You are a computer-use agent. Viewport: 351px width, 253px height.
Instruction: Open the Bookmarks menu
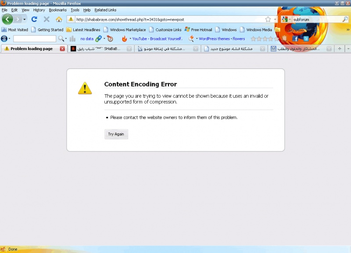click(x=57, y=10)
